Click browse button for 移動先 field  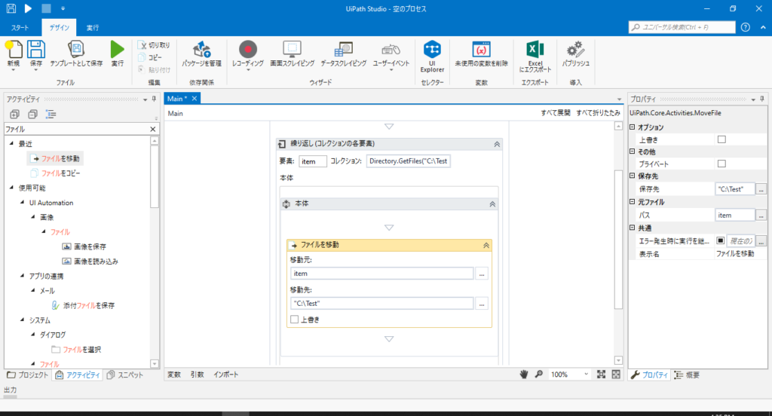click(482, 304)
